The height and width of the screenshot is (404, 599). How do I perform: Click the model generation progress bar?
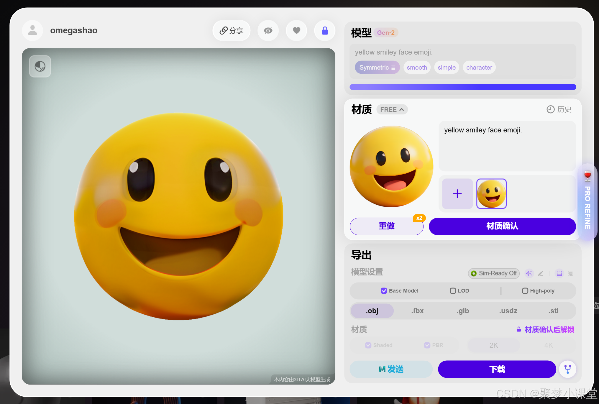pyautogui.click(x=462, y=87)
